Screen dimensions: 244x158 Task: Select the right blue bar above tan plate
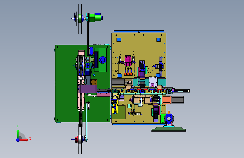pos(152,31)
